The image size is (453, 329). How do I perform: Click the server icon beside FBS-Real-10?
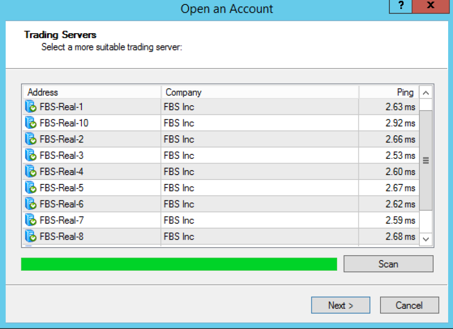[31, 123]
